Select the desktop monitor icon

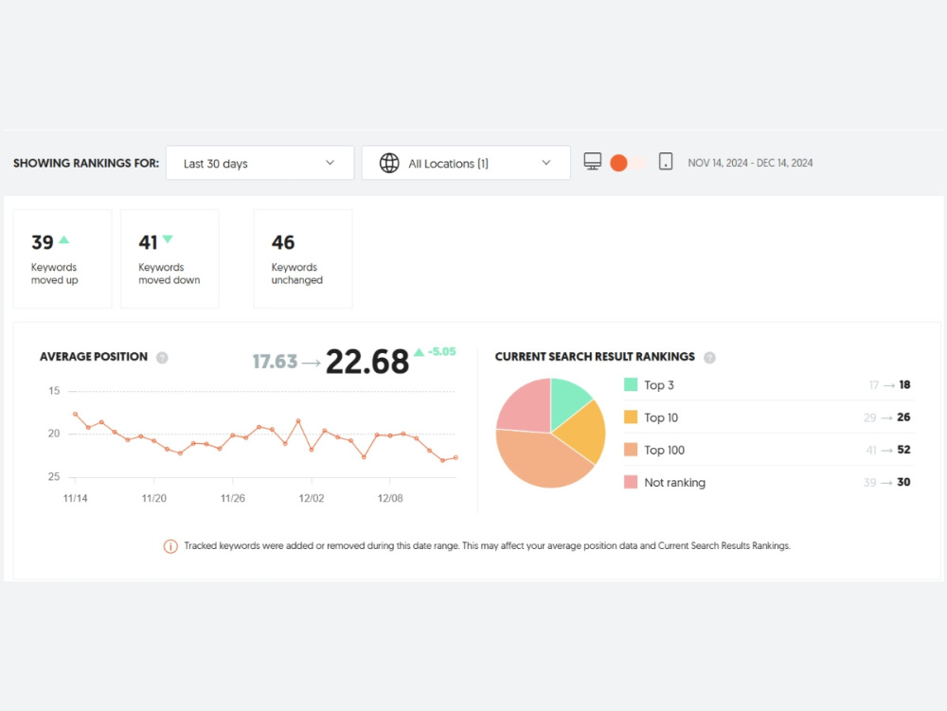coord(593,162)
